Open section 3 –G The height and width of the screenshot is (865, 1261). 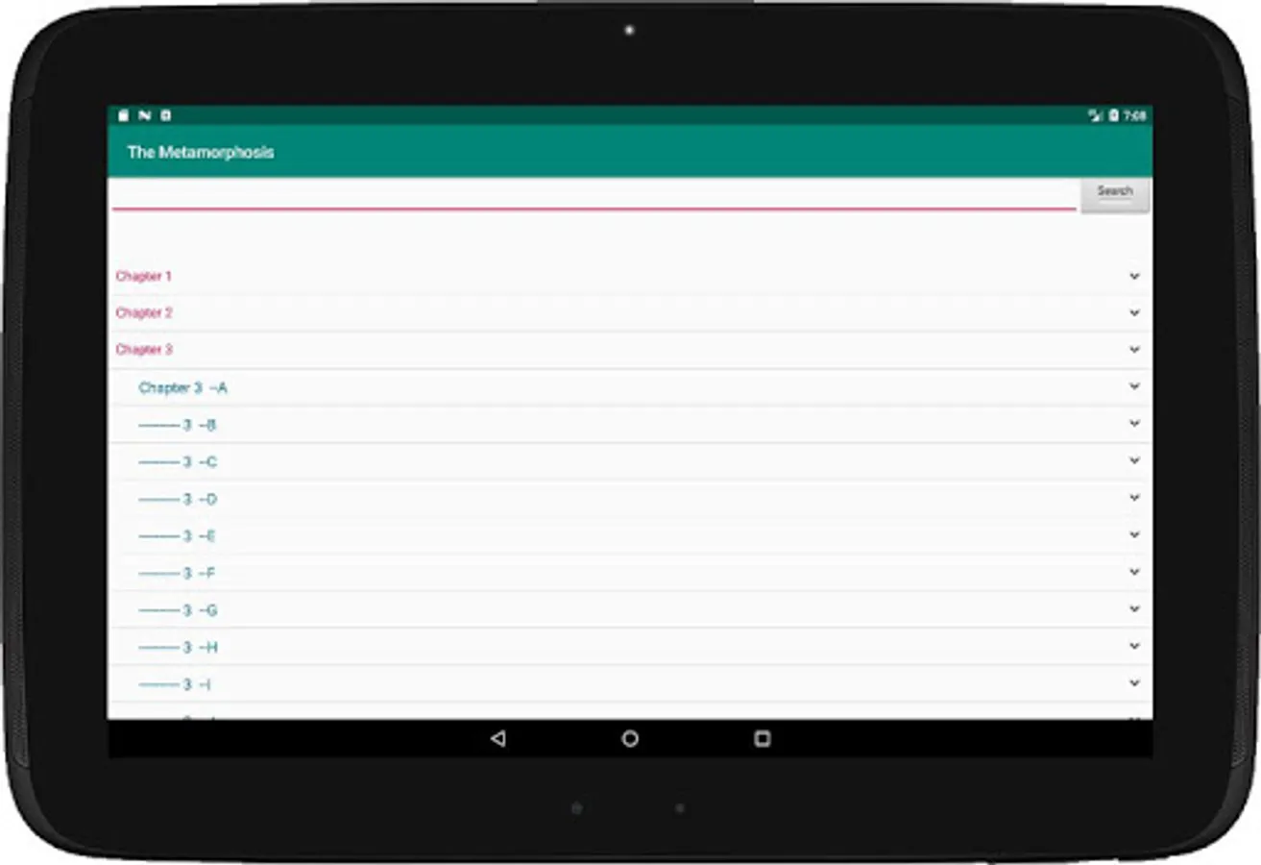point(630,609)
